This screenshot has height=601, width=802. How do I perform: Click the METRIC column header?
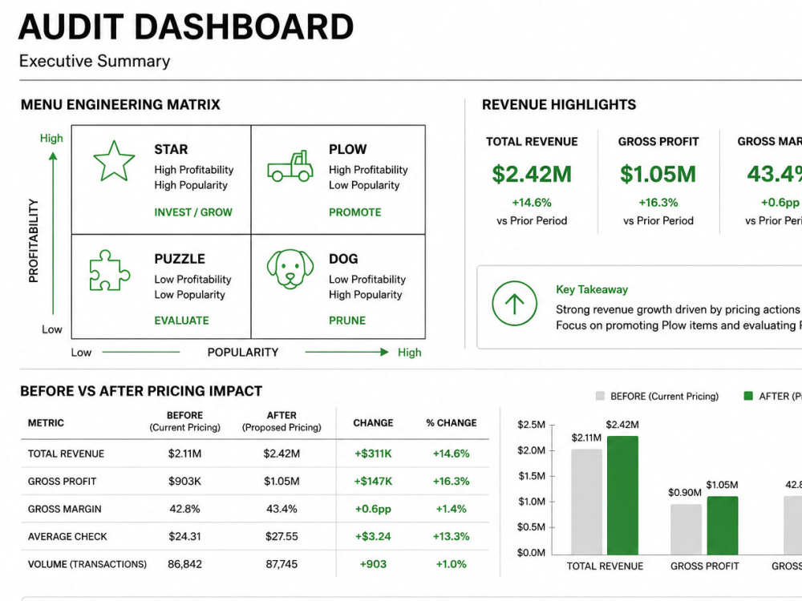(46, 422)
